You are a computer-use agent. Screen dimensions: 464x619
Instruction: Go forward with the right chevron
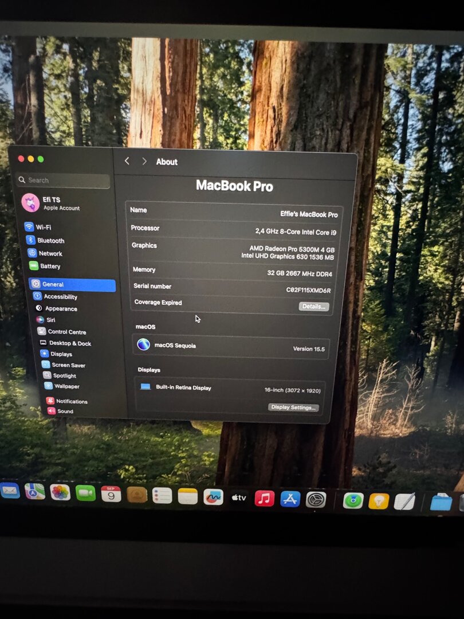[144, 161]
